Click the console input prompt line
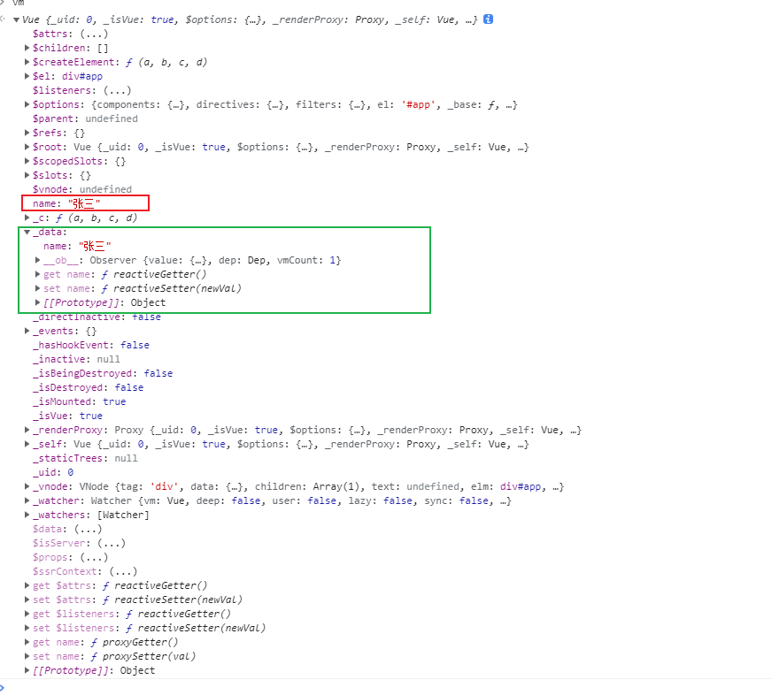 (354, 687)
